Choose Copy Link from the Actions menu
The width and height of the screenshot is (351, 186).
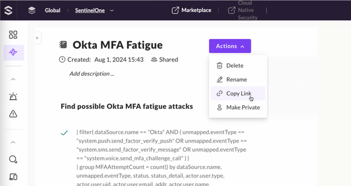pyautogui.click(x=239, y=93)
